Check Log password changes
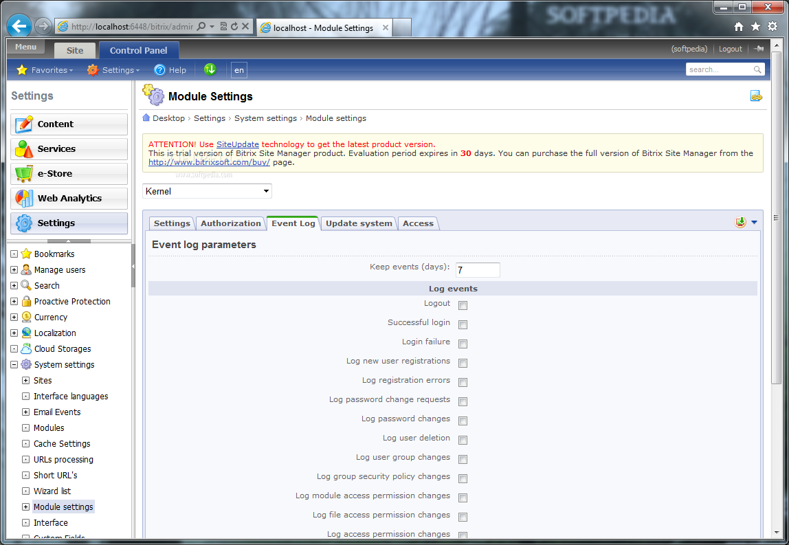This screenshot has height=545, width=789. tap(463, 421)
